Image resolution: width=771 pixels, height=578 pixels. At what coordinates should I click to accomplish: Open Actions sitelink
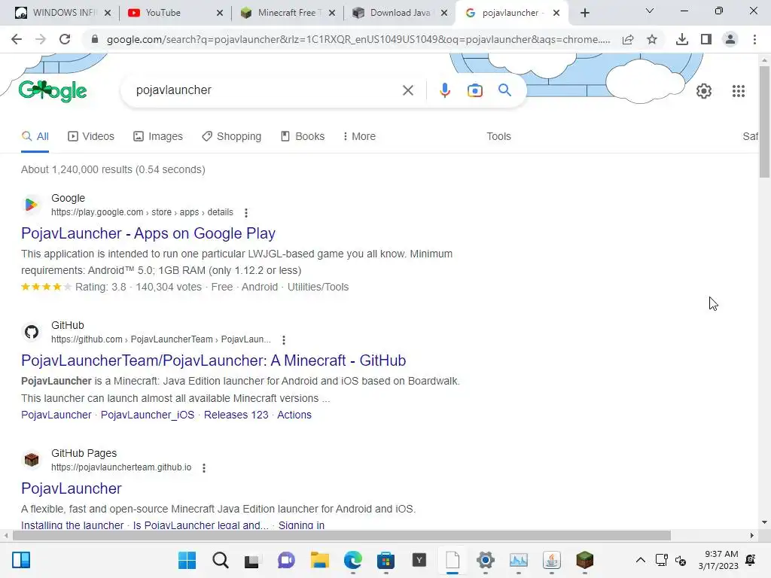[294, 415]
